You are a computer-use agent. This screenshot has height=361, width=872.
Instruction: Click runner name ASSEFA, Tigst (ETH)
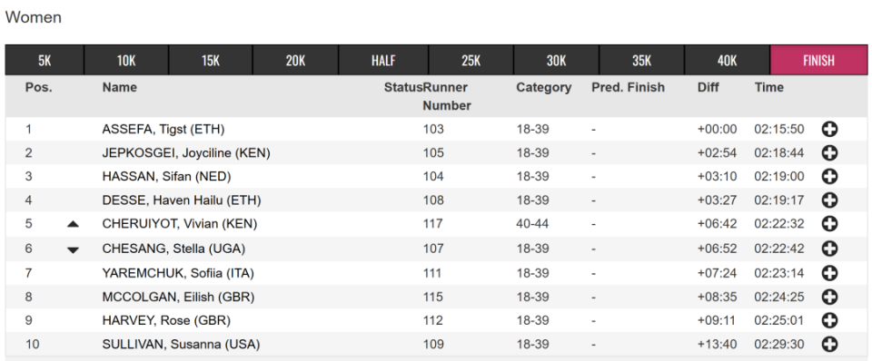163,130
